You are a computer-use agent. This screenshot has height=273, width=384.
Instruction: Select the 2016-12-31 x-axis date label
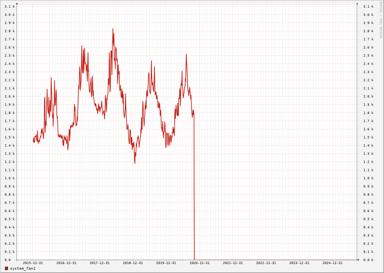(x=66, y=263)
